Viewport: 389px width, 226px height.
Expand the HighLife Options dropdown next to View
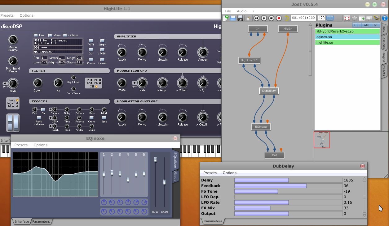click(x=65, y=35)
